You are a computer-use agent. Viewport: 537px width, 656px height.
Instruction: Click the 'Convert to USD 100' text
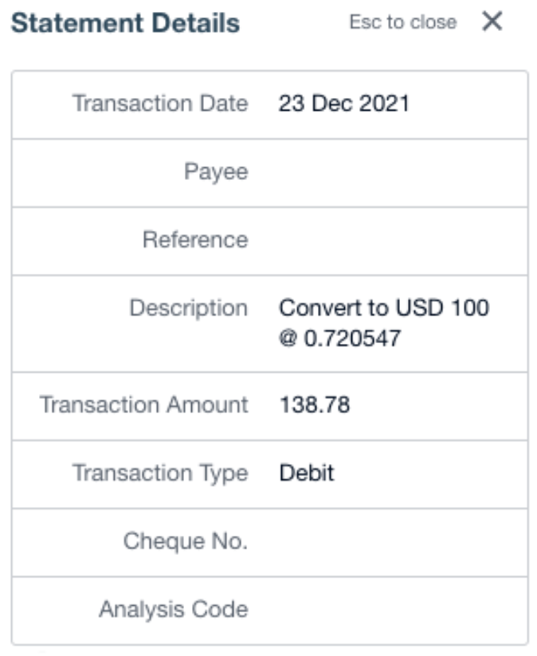point(383,308)
